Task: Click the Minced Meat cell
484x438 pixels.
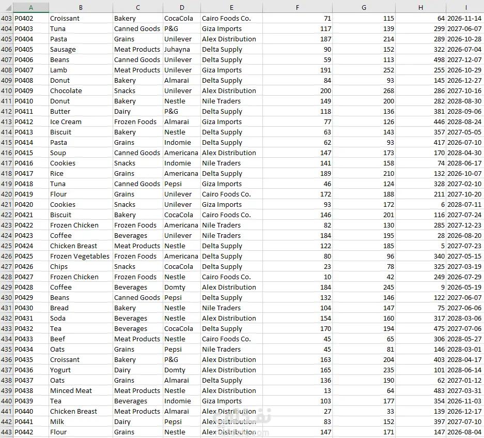Action: 81,390
